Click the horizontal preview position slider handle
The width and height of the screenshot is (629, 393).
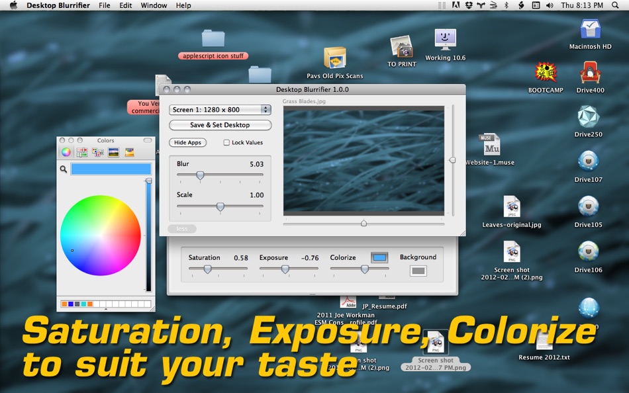[x=363, y=223]
